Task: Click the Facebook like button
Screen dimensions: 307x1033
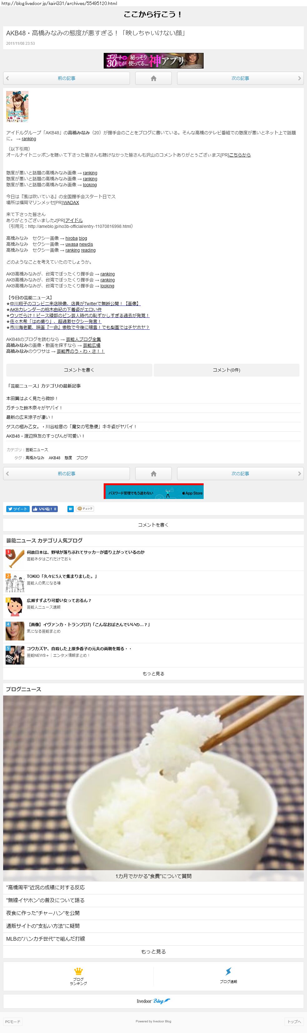Action: [45, 509]
